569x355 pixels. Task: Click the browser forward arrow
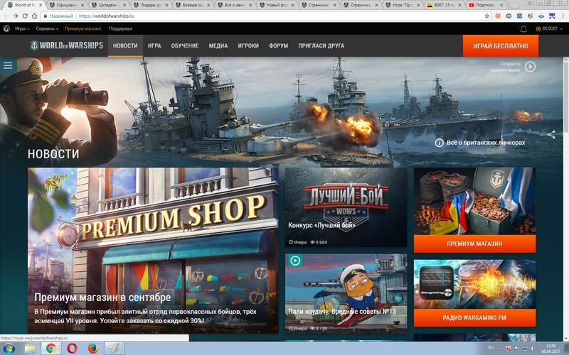[x=16, y=16]
